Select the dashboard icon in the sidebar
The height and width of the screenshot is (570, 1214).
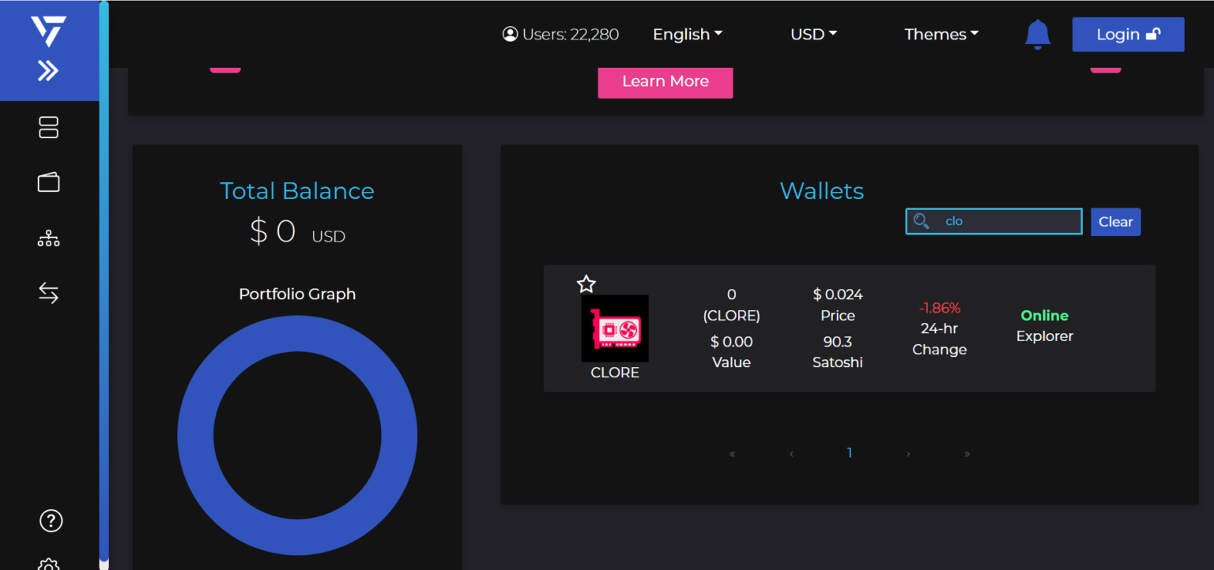click(48, 127)
